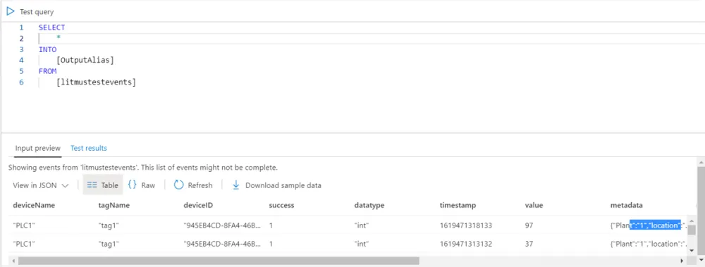
Task: Click the horizontal scrollbar thumb of the table
Action: [219, 261]
